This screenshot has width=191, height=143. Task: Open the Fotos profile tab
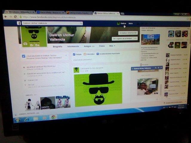coord(102,46)
